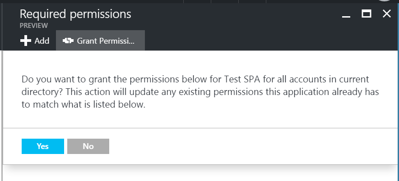Image resolution: width=399 pixels, height=181 pixels.
Task: Confirm granting permissions with Yes
Action: click(x=43, y=146)
